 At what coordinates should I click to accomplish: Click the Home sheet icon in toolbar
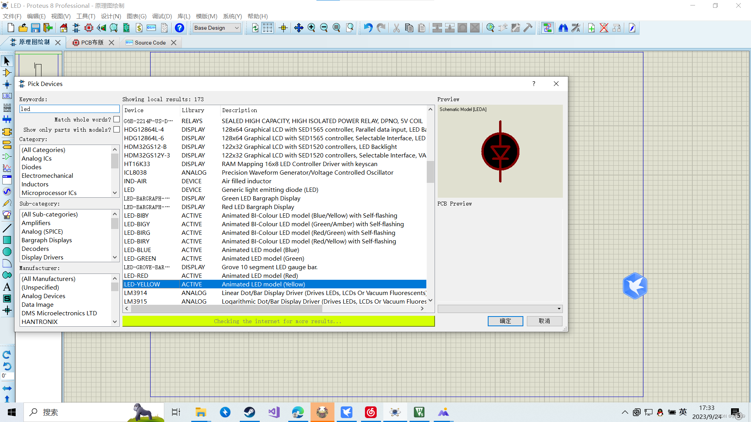point(63,28)
